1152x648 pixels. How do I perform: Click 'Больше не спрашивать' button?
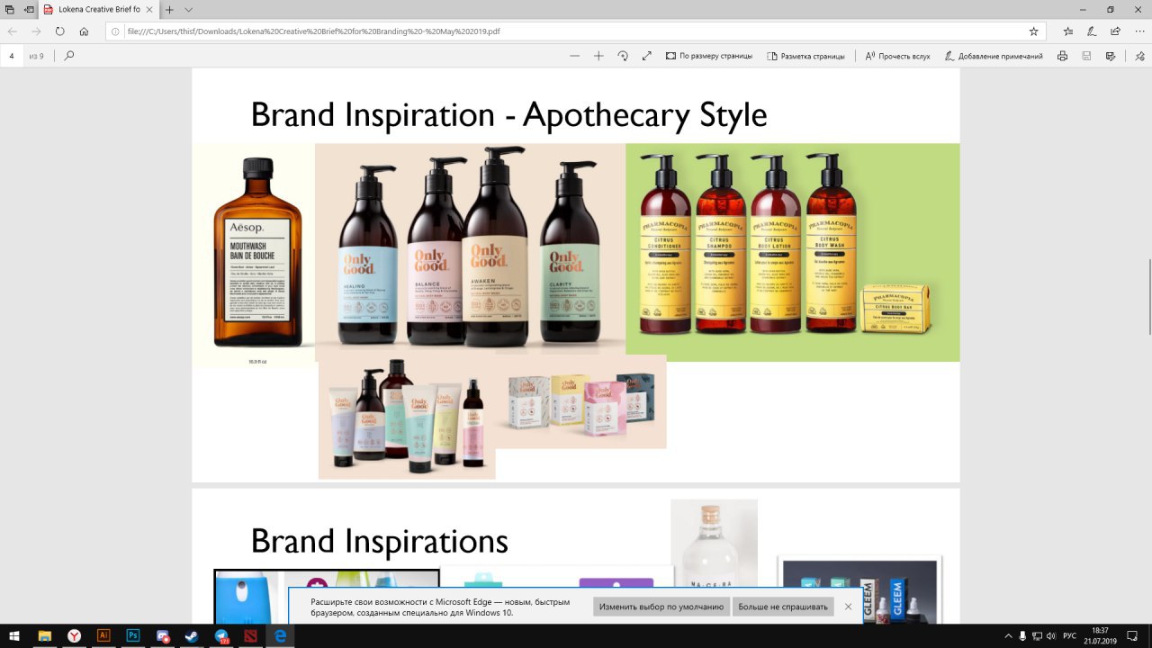click(x=783, y=607)
